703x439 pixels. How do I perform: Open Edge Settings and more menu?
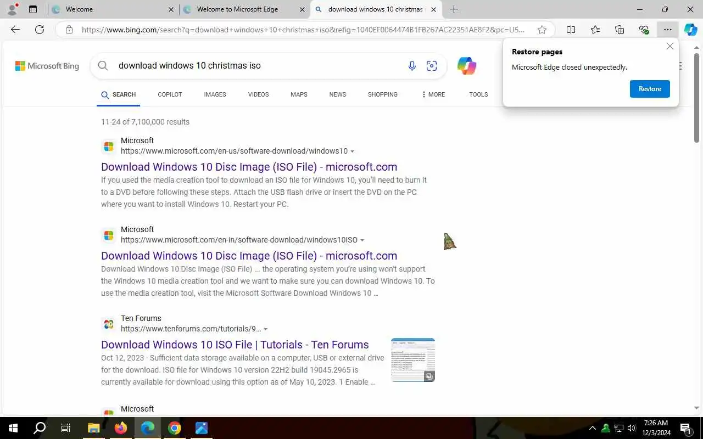(x=667, y=30)
